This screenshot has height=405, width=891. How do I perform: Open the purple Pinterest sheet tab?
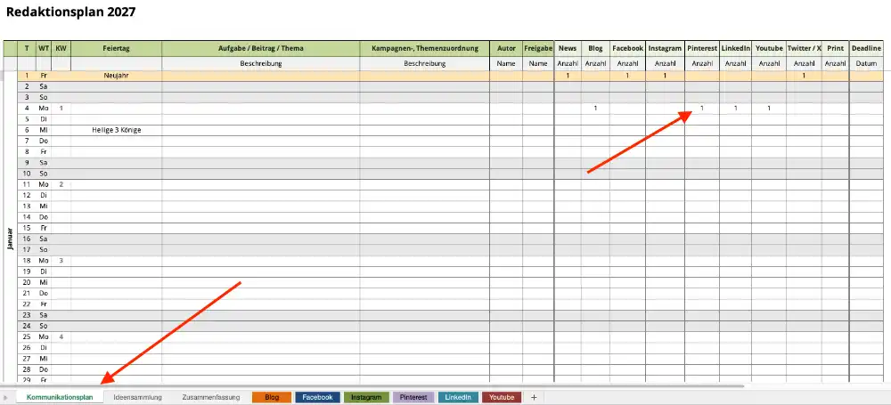[413, 397]
